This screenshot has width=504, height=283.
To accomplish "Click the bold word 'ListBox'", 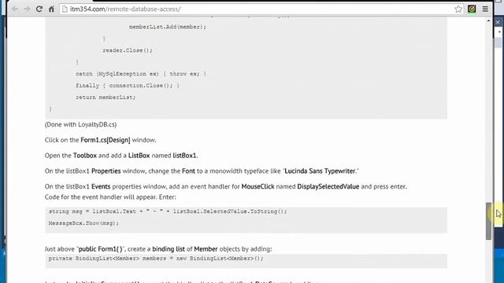I will (139, 156).
